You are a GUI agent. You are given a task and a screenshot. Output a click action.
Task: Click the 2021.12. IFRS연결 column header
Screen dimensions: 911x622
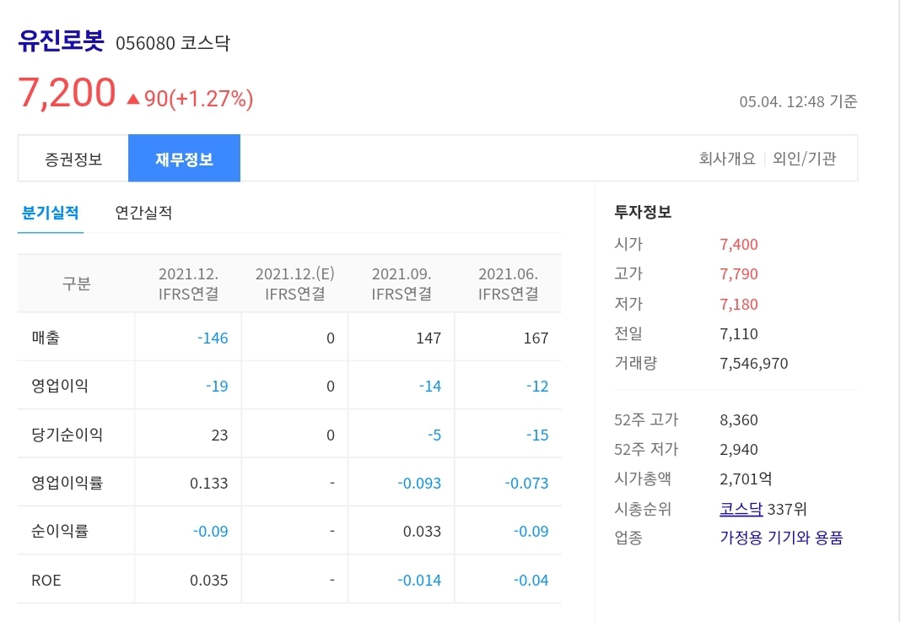point(188,284)
